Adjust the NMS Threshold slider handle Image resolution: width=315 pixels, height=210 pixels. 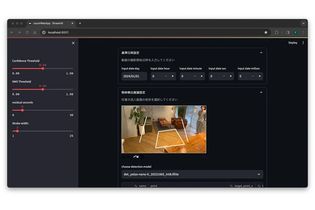43,90
